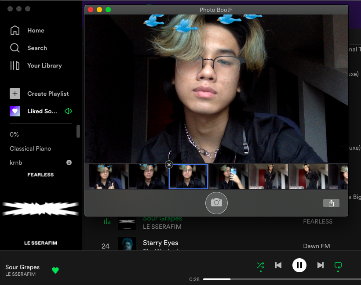
Task: Select the phone selfie thumbnail
Action: point(229,177)
